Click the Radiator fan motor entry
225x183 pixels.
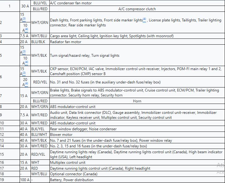pyautogui.click(x=66, y=42)
